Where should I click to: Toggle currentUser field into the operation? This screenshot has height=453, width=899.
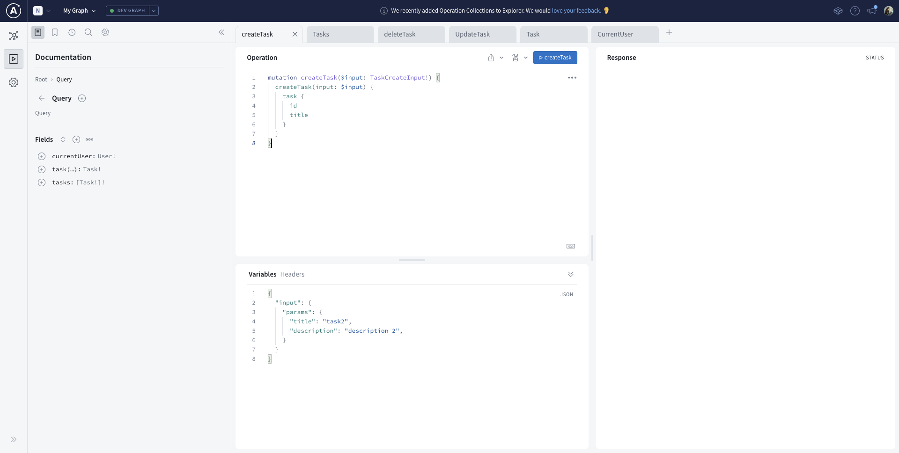(41, 156)
